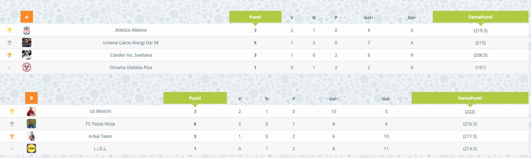The image size is (531, 158).
Task: Click Dinamo Disfatta Plus biohazard badge
Action: tap(27, 67)
